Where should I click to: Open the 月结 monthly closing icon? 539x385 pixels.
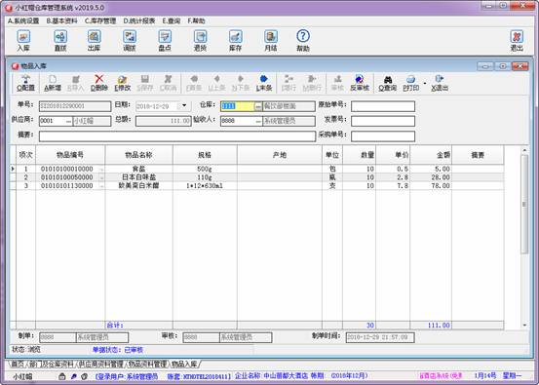(271, 41)
